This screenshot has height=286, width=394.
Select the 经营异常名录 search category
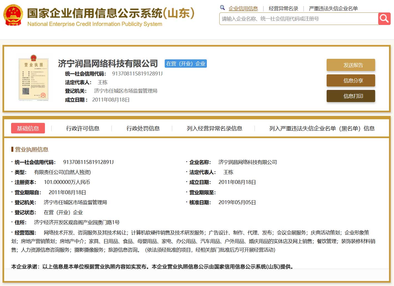[283, 9]
